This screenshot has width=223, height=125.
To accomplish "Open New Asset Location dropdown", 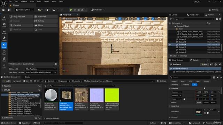I will point(41,72).
